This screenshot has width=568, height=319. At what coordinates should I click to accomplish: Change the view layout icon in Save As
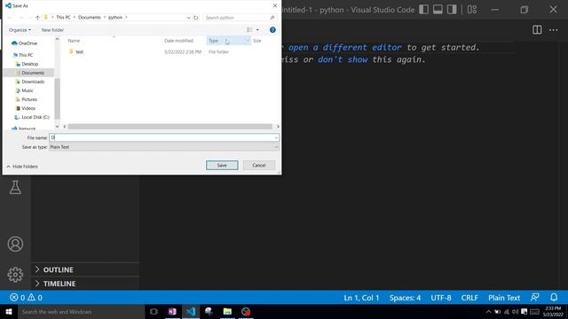(249, 30)
